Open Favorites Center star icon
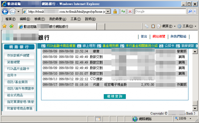Image resolution: width=199 pixels, height=123 pixels. (4, 26)
